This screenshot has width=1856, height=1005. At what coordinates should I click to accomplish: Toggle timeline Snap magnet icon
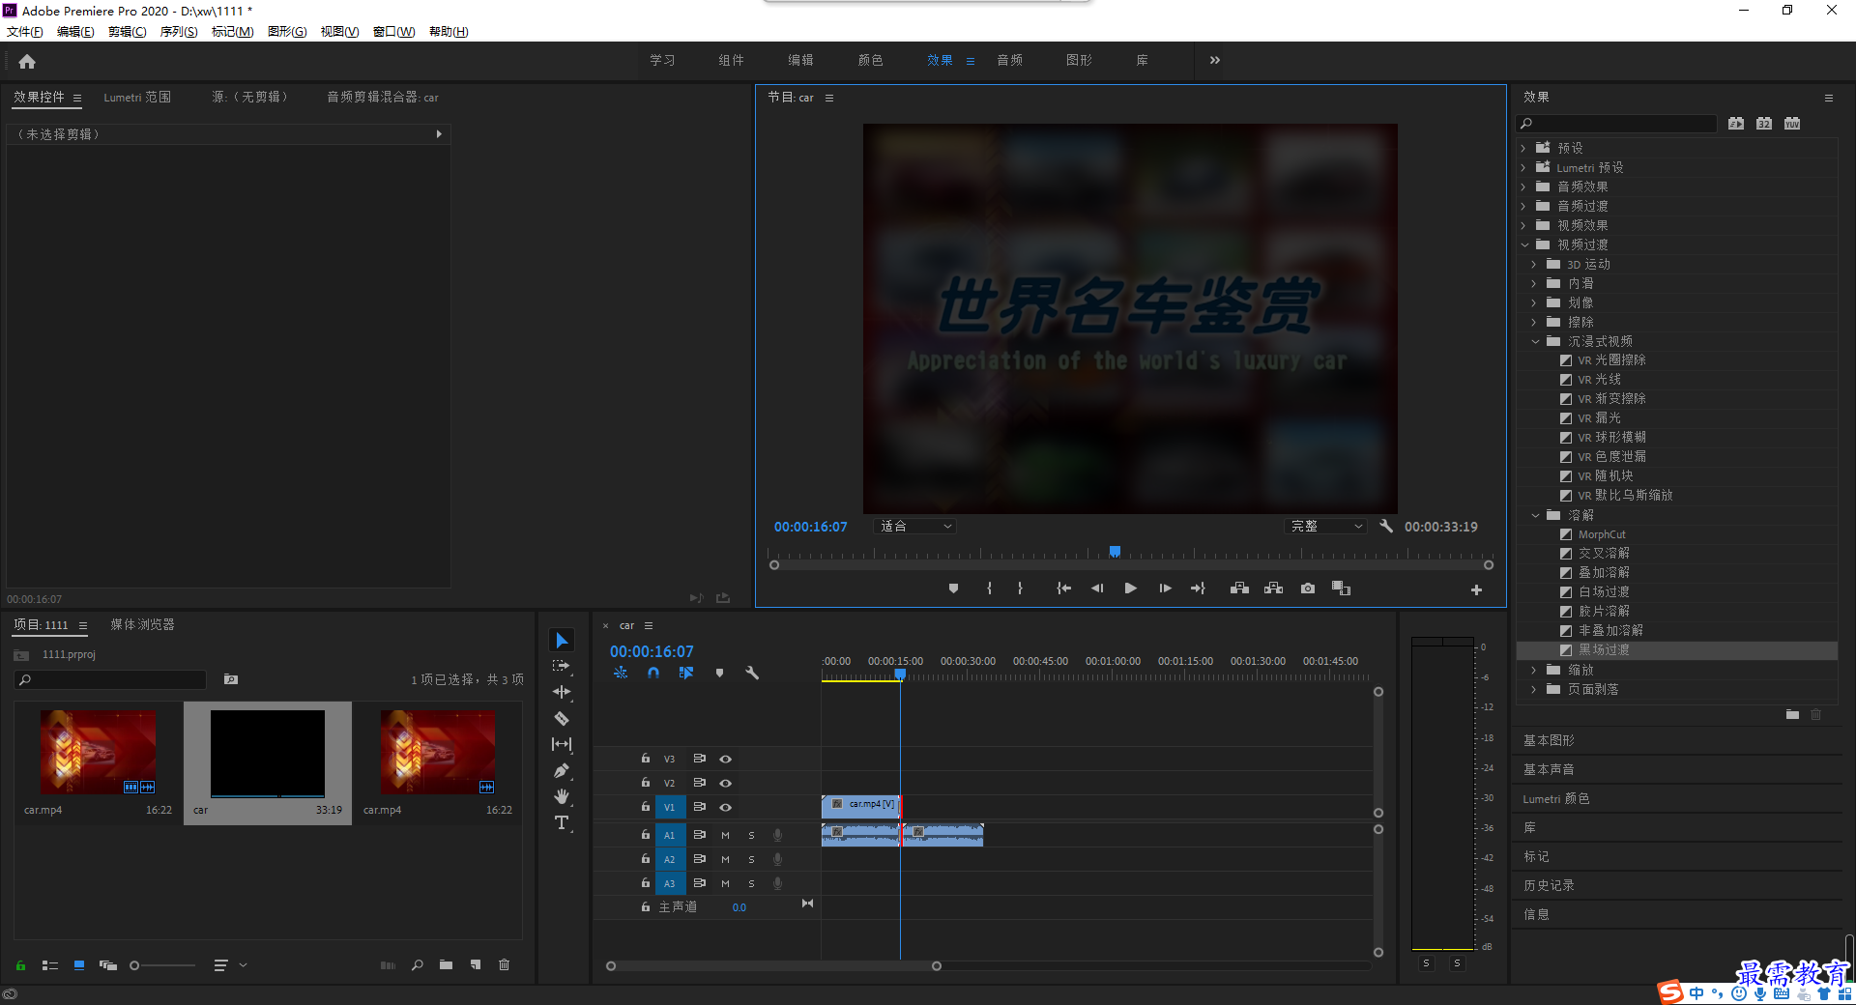tap(653, 673)
